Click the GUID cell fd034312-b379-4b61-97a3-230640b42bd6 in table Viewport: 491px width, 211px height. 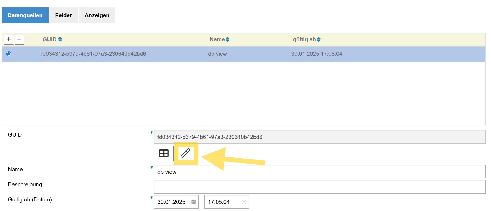pyautogui.click(x=94, y=54)
